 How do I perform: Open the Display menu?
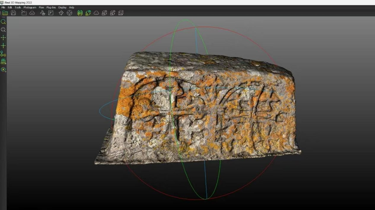(62, 7)
